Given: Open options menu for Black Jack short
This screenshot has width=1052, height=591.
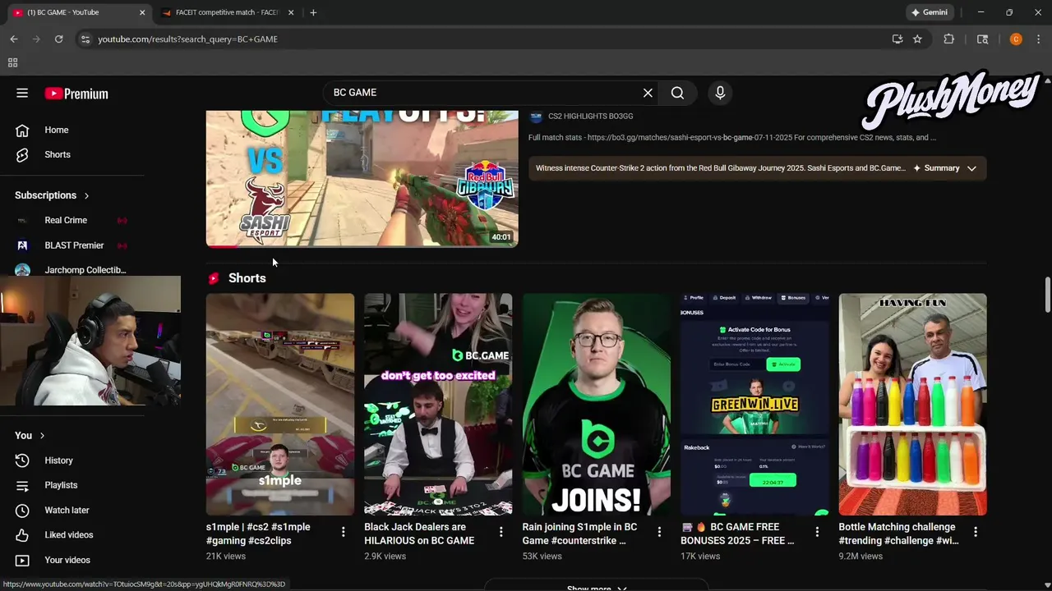Looking at the screenshot, I should [x=501, y=532].
